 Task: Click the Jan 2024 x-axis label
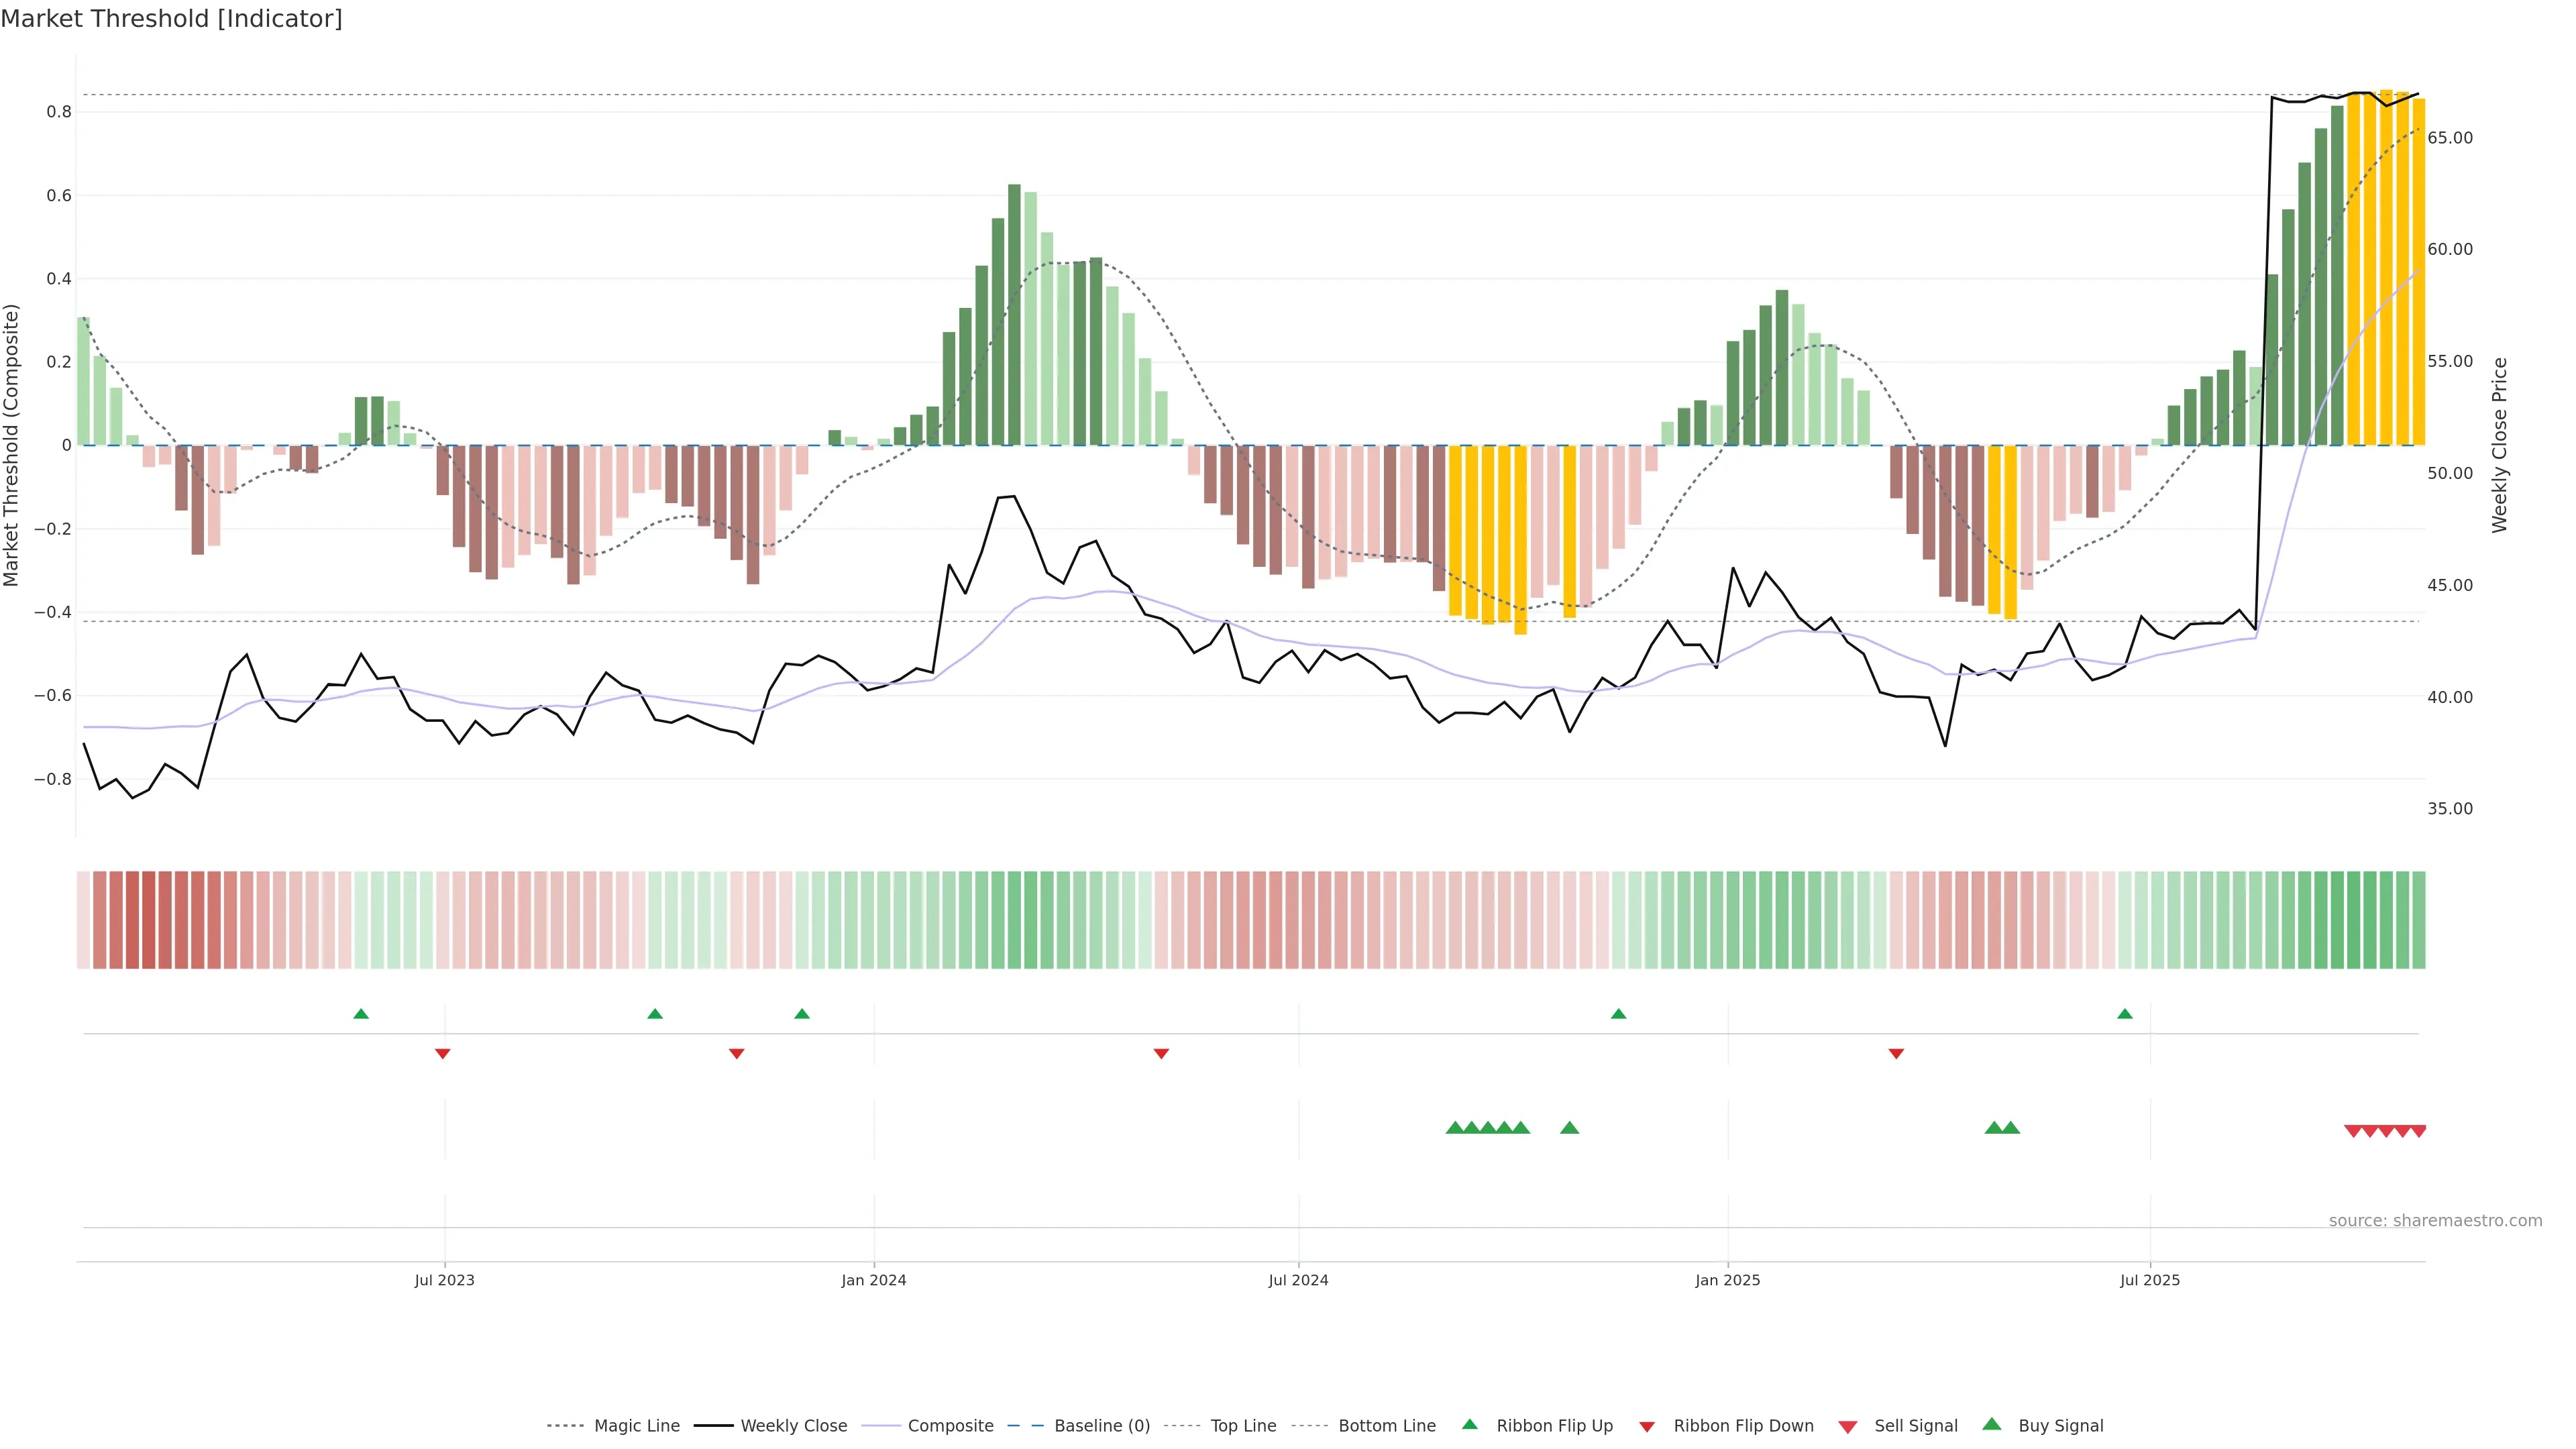tap(873, 1280)
